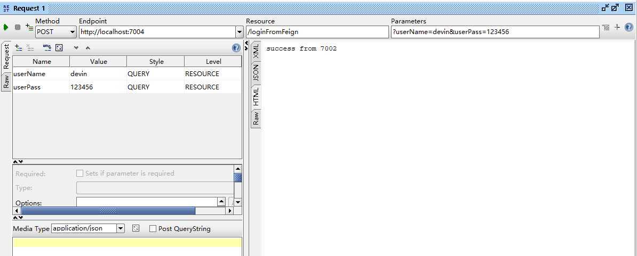This screenshot has width=637, height=256.
Task: Click the Endpoint field http://localhost:7004
Action: point(157,32)
